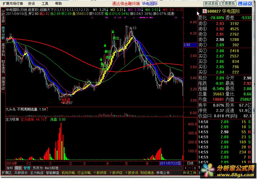
Task: Click the 主力吸筹 indicator label
Action: pos(12,120)
